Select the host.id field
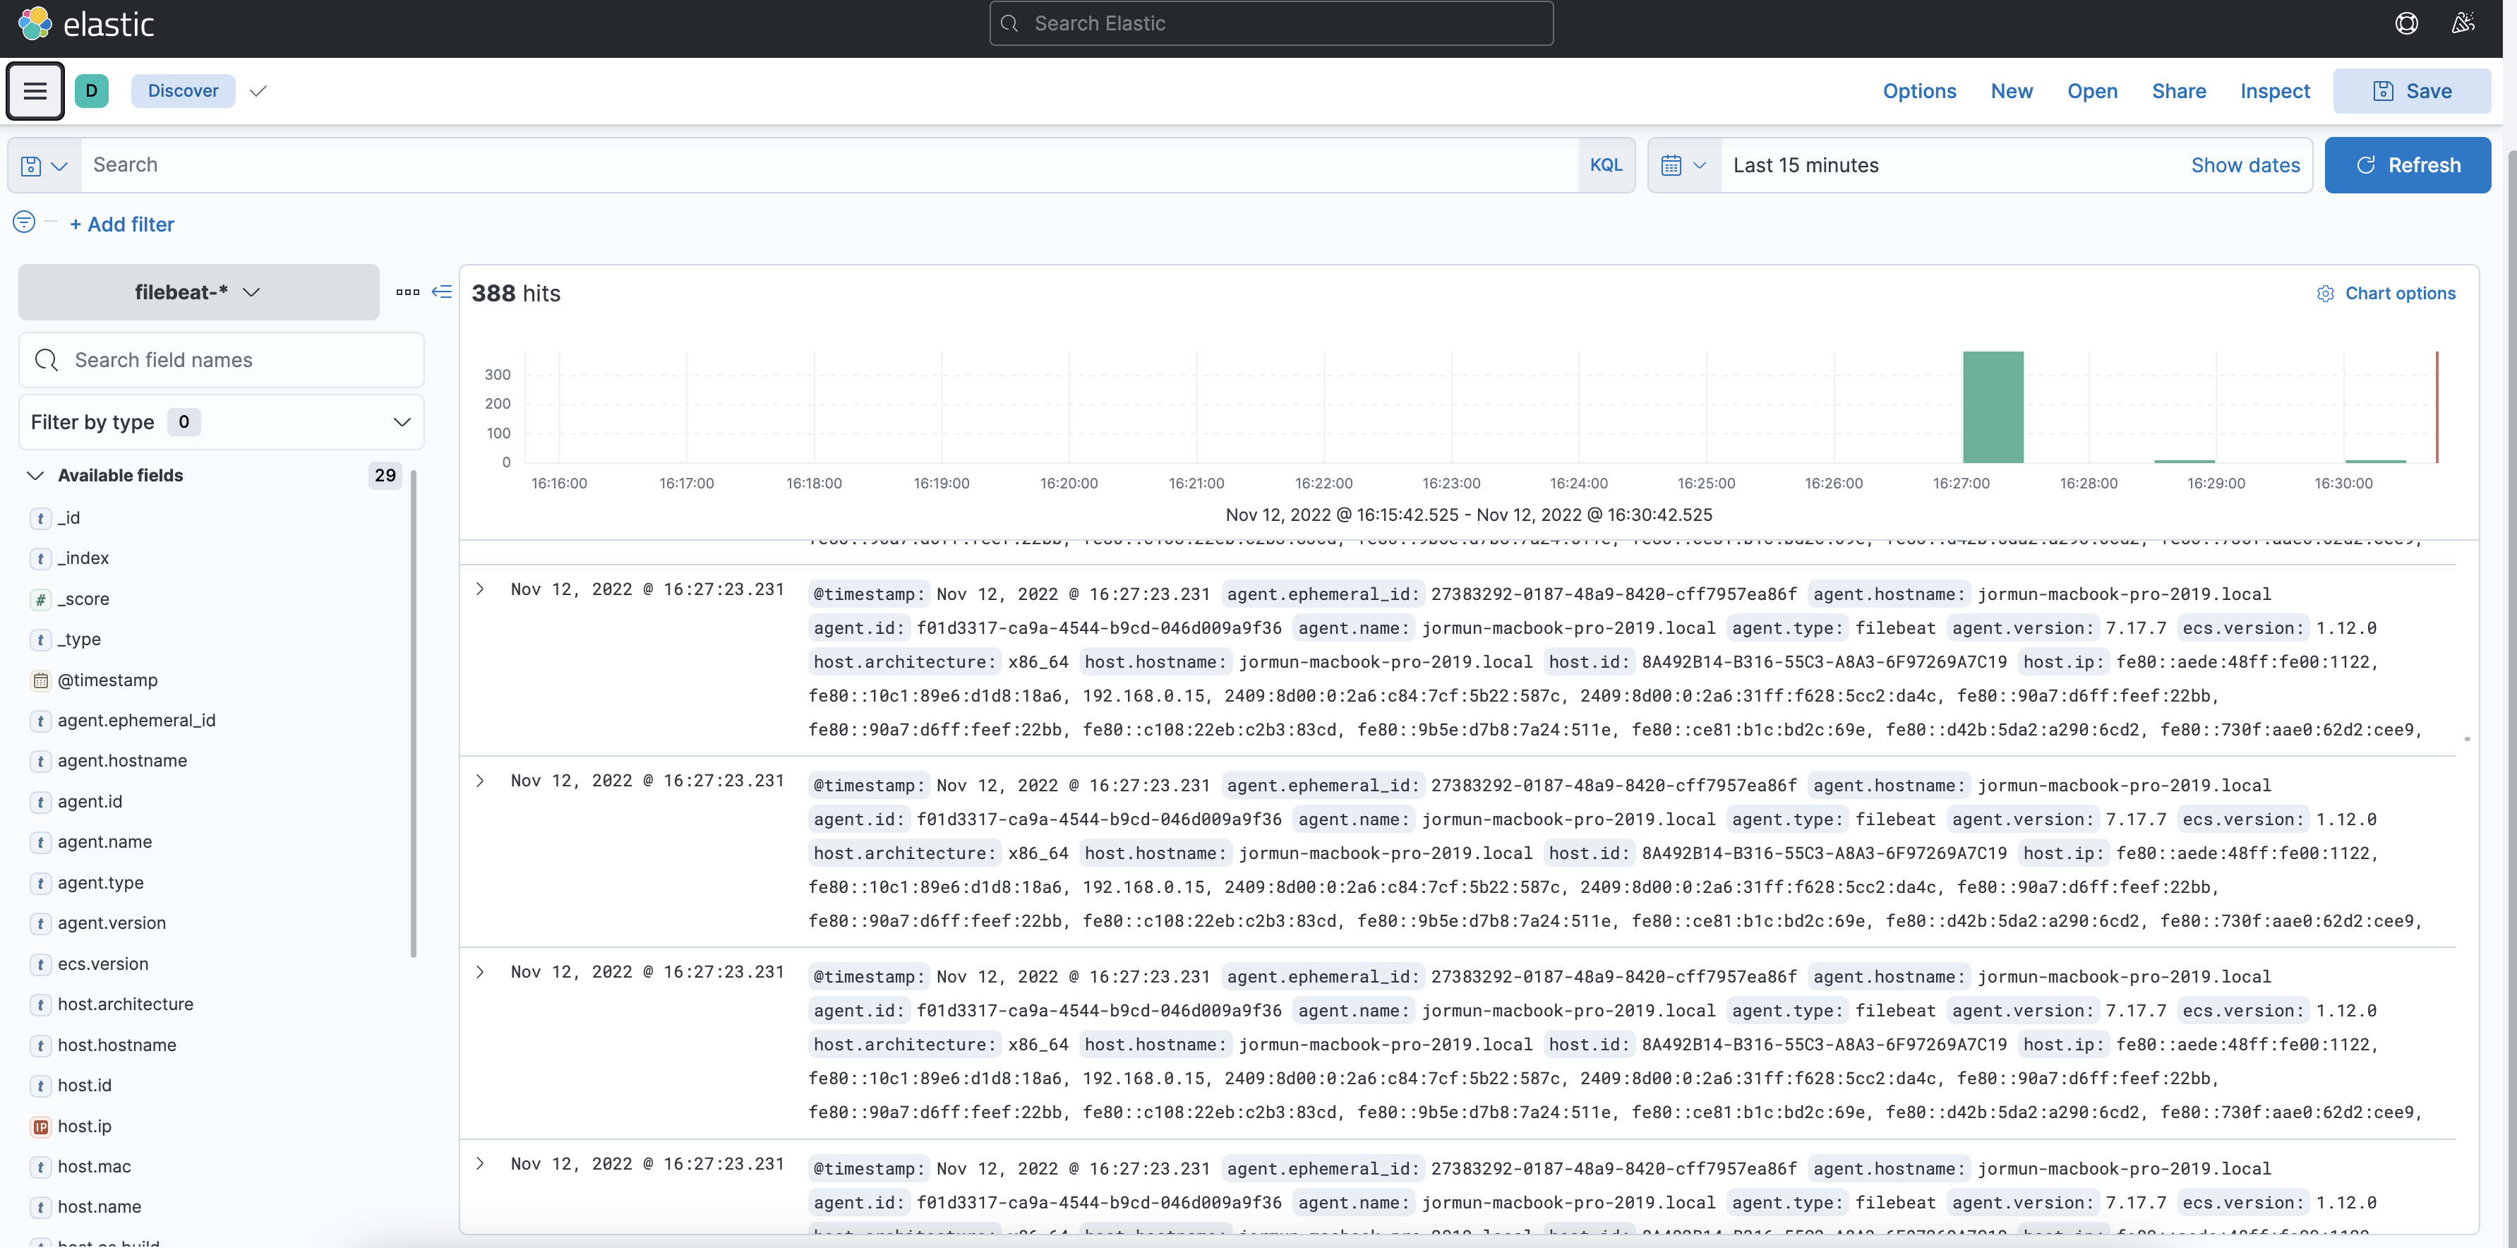The image size is (2517, 1248). point(84,1086)
